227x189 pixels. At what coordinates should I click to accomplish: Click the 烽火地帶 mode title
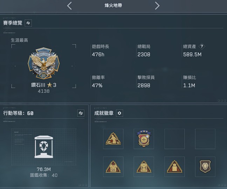point(113,6)
